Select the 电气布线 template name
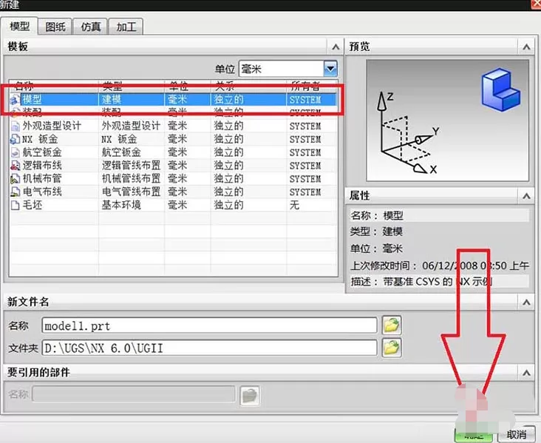Image resolution: width=541 pixels, height=443 pixels. (42, 192)
